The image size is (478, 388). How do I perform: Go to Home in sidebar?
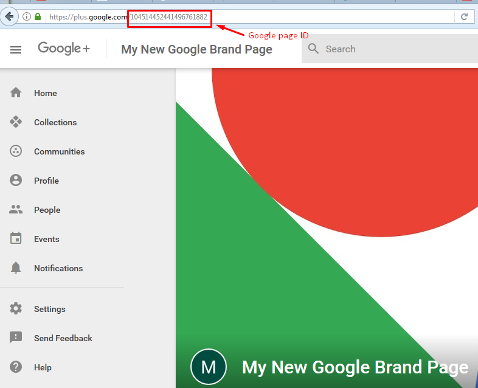tap(46, 93)
